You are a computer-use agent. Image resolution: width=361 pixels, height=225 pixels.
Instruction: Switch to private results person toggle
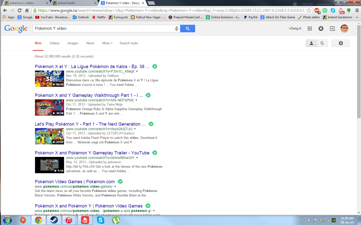click(x=311, y=43)
